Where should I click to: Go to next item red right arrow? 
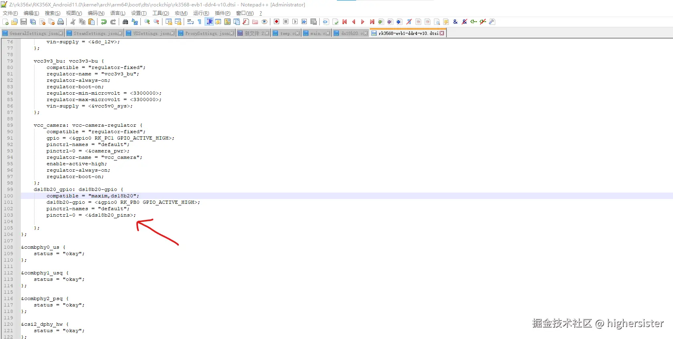pyautogui.click(x=363, y=22)
